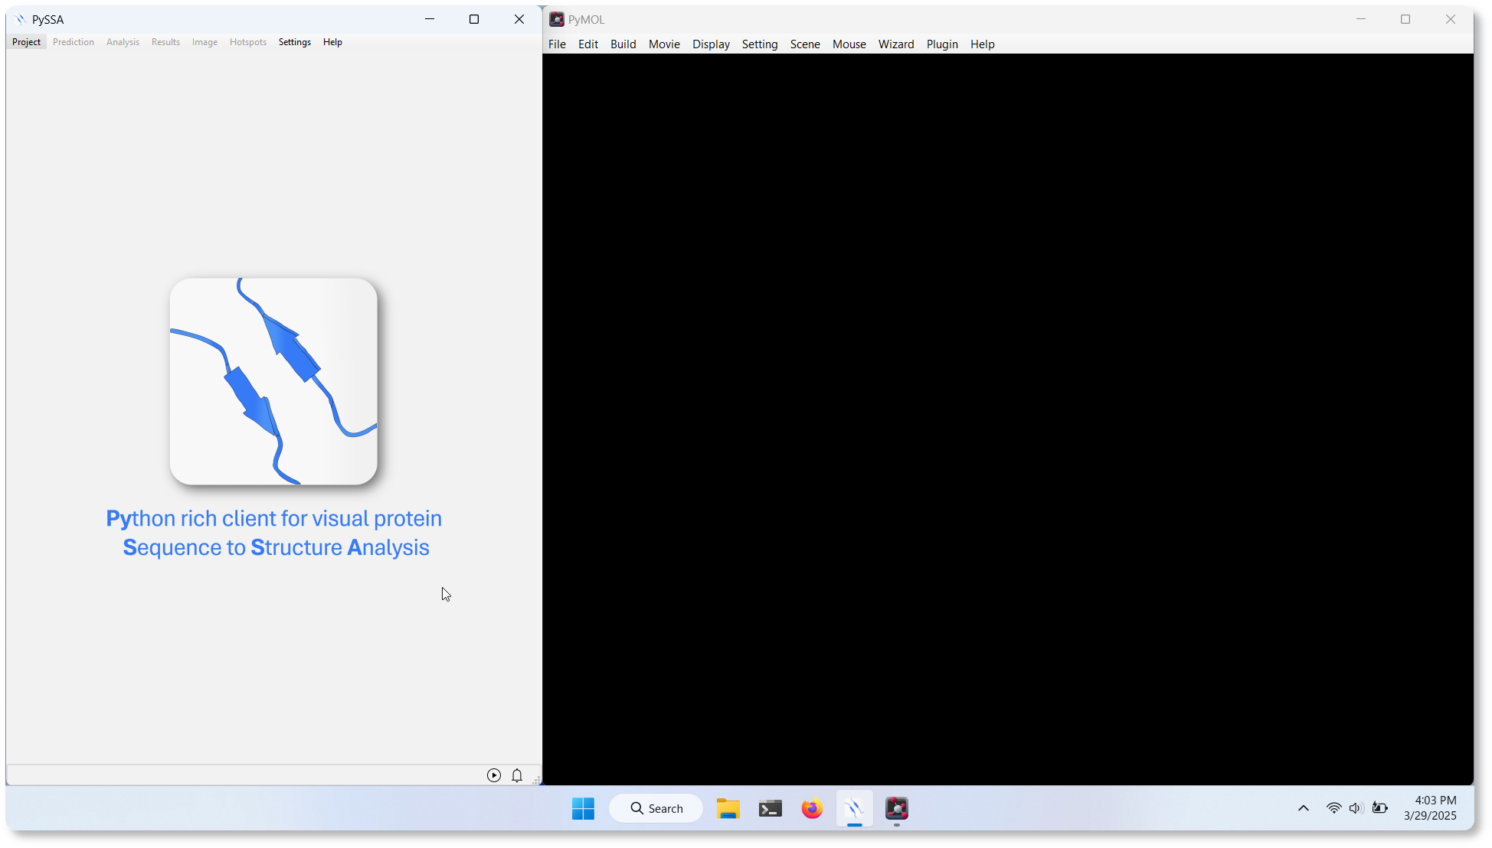This screenshot has height=848, width=1492.
Task: Switch to PyMOL via taskbar icon
Action: pyautogui.click(x=896, y=808)
